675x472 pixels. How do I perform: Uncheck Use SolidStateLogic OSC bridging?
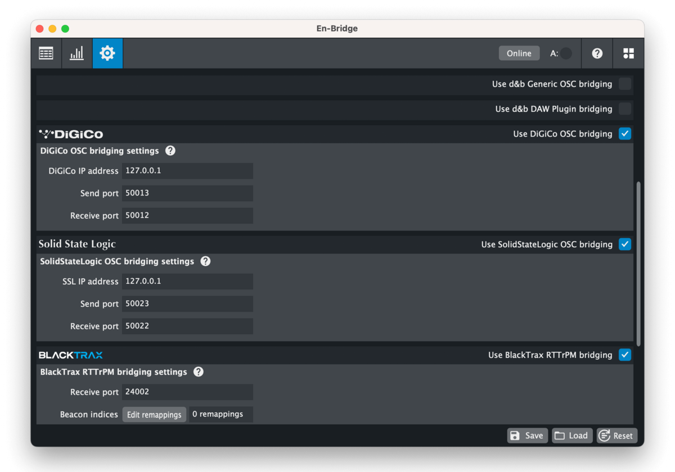coord(624,244)
